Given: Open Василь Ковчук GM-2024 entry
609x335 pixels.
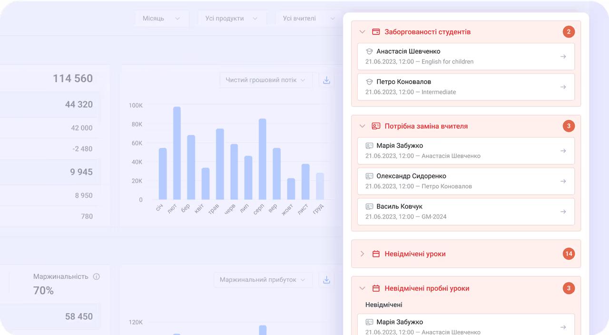Looking at the screenshot, I should pos(466,211).
